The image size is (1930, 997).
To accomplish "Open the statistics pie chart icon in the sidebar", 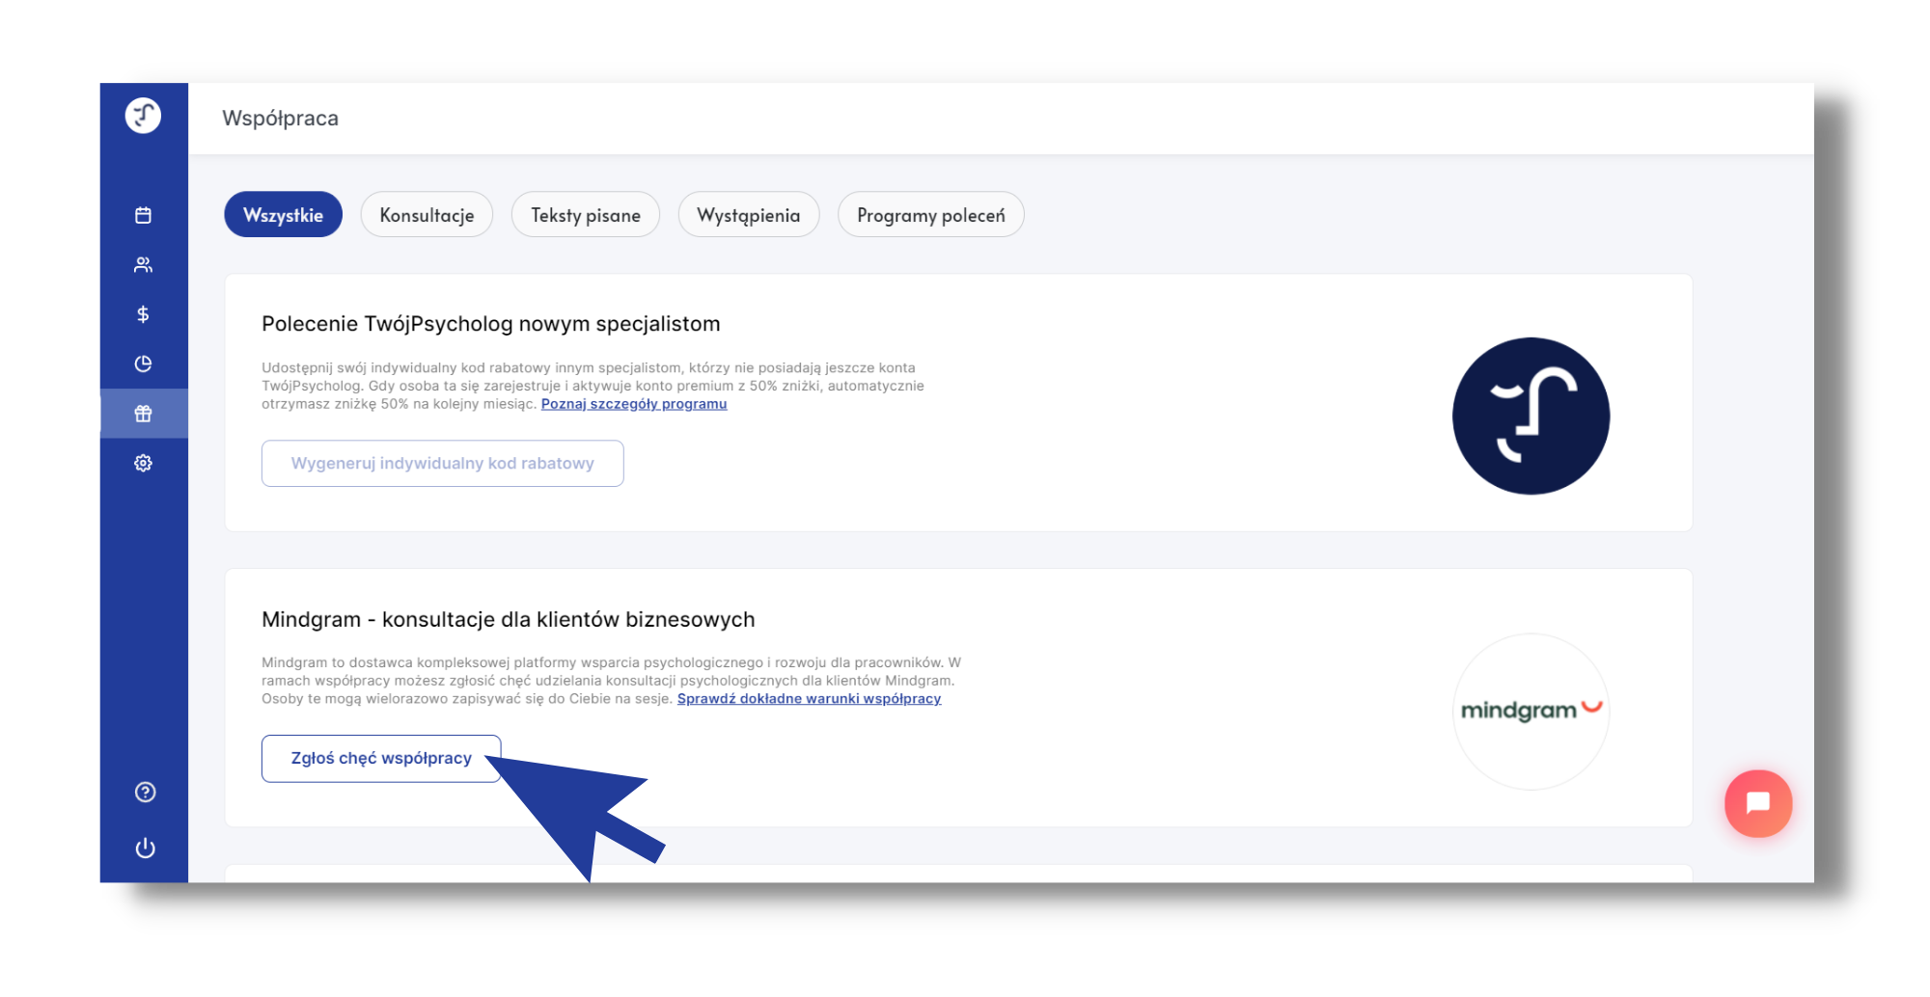I will [x=143, y=364].
